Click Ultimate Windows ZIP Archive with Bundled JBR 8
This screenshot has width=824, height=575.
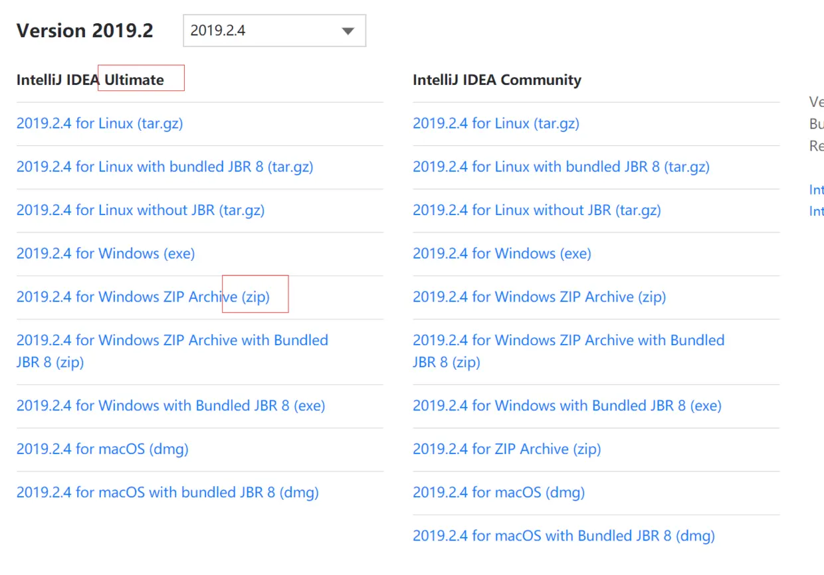(x=172, y=351)
